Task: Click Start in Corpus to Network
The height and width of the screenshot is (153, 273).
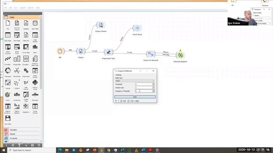Action: (x=135, y=97)
